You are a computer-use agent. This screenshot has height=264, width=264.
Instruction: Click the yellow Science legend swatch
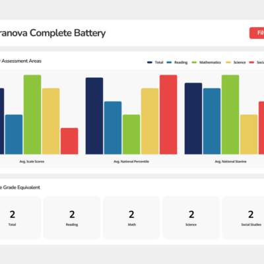[x=228, y=63]
